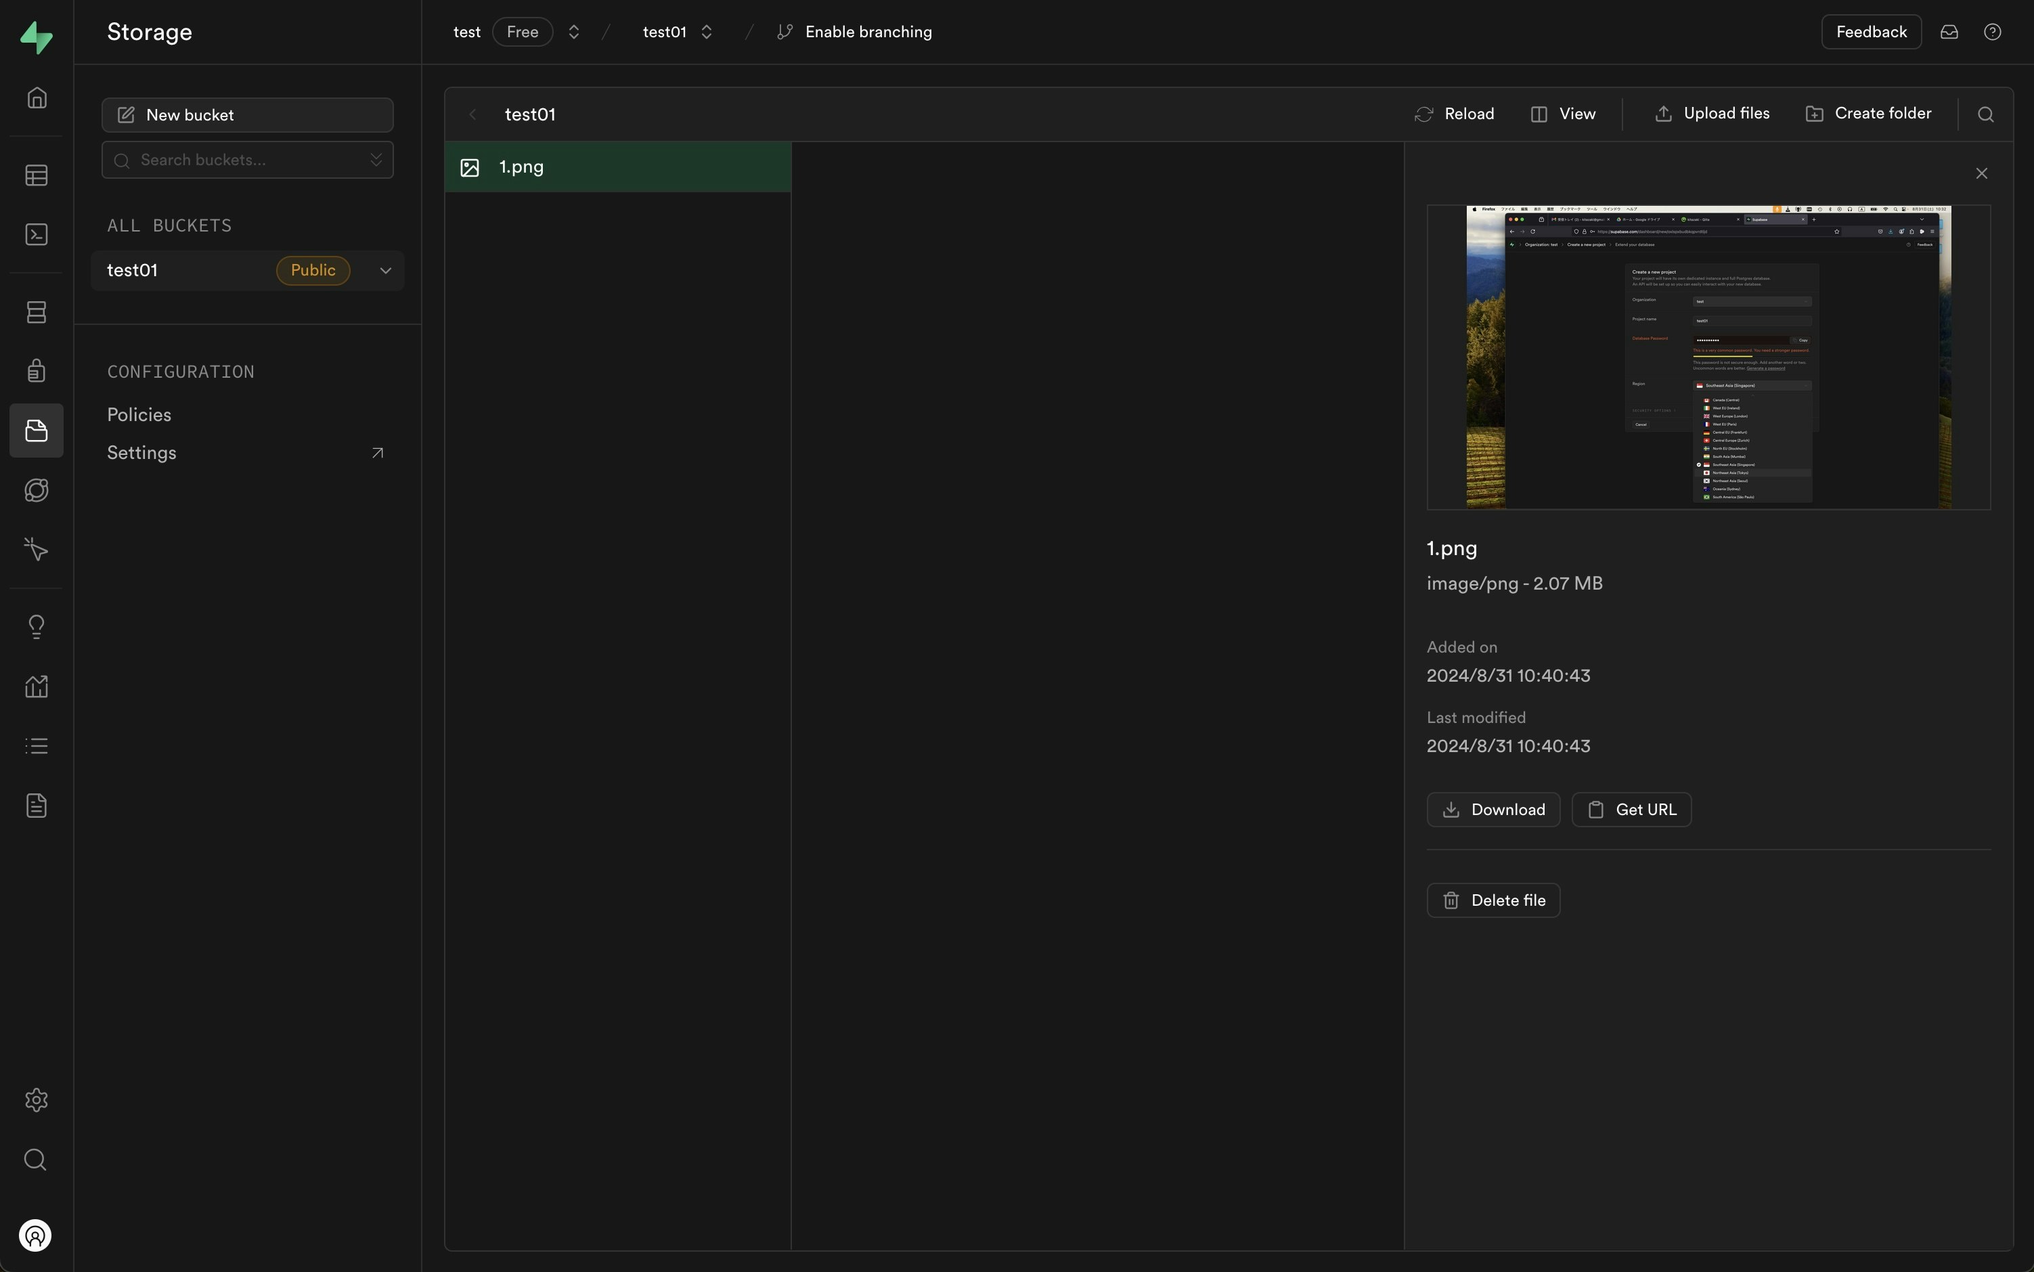Open the Authentication lock icon

click(36, 371)
